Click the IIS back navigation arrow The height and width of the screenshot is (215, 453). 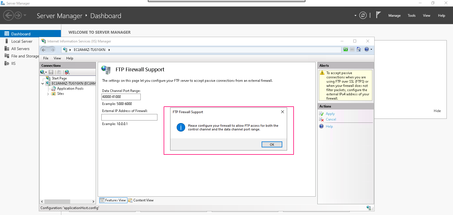pyautogui.click(x=44, y=50)
